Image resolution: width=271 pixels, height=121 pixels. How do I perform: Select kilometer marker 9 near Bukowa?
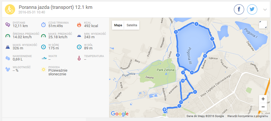coord(192,73)
